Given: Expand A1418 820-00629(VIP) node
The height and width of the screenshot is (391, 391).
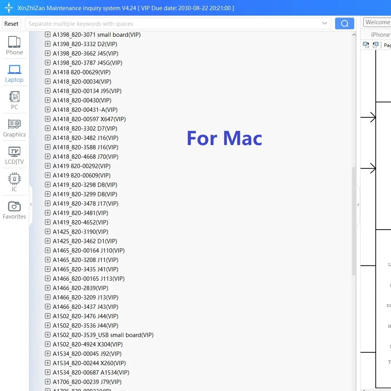Looking at the screenshot, I should click(48, 72).
